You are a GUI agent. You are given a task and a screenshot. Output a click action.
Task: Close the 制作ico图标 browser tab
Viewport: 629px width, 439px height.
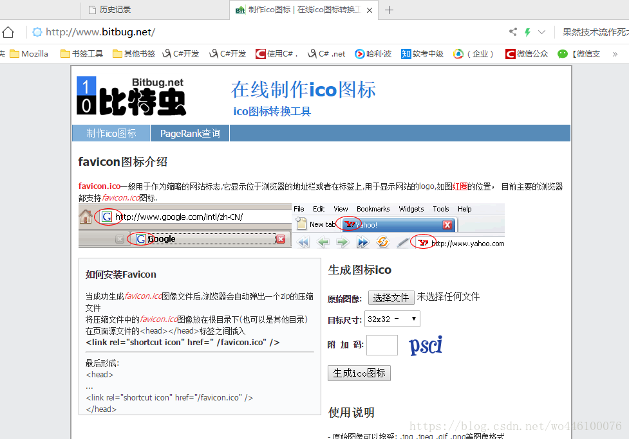370,10
